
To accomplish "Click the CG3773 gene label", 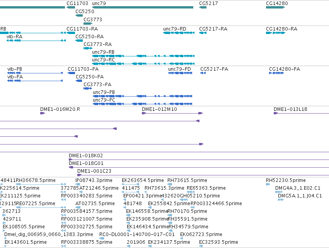I will point(93,19).
